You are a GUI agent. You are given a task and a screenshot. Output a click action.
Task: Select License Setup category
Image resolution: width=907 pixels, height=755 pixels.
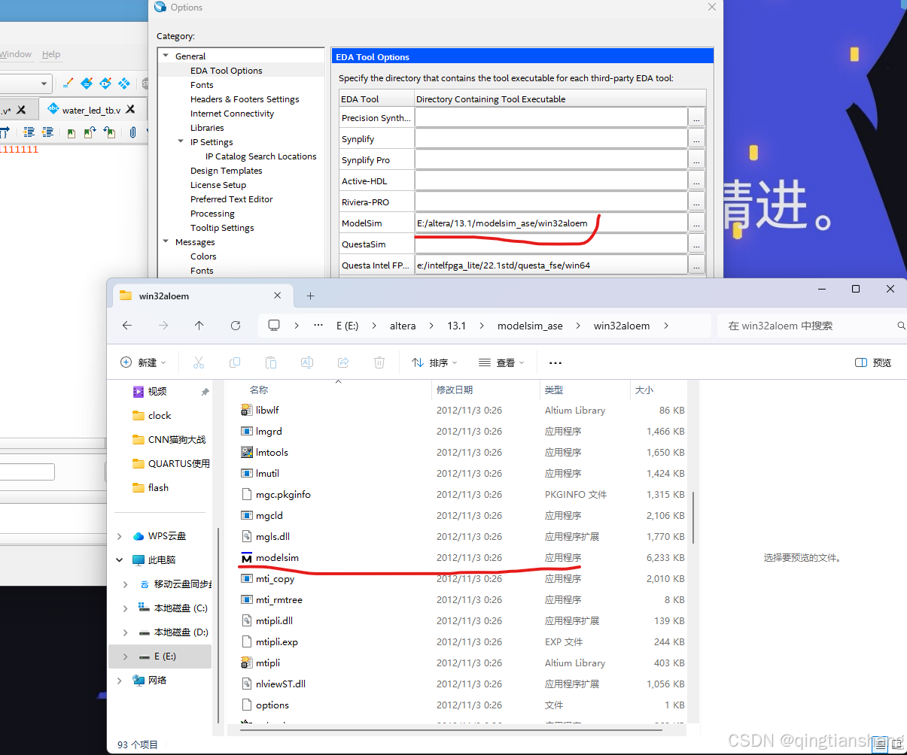(218, 185)
